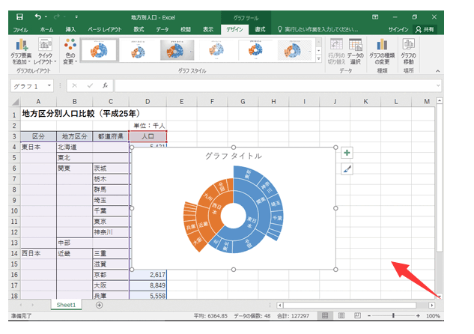This screenshot has width=474, height=334.
Task: Click the Save icon in title bar
Action: coord(19,17)
